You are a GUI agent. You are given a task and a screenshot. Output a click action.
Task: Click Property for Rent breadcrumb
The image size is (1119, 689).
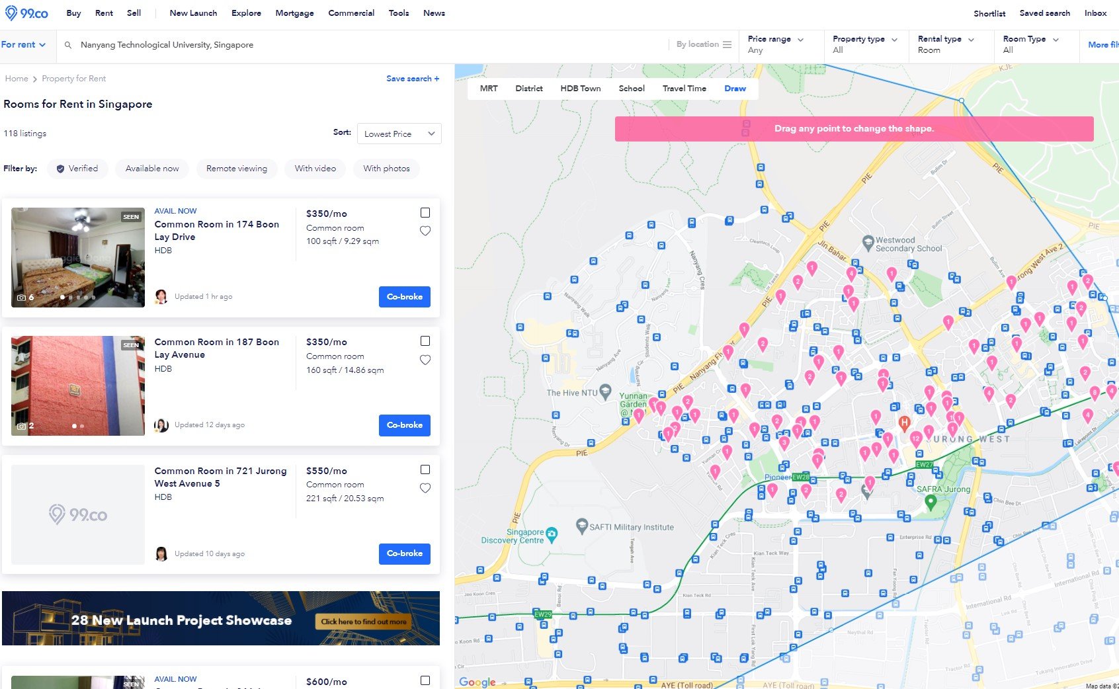[x=73, y=79]
